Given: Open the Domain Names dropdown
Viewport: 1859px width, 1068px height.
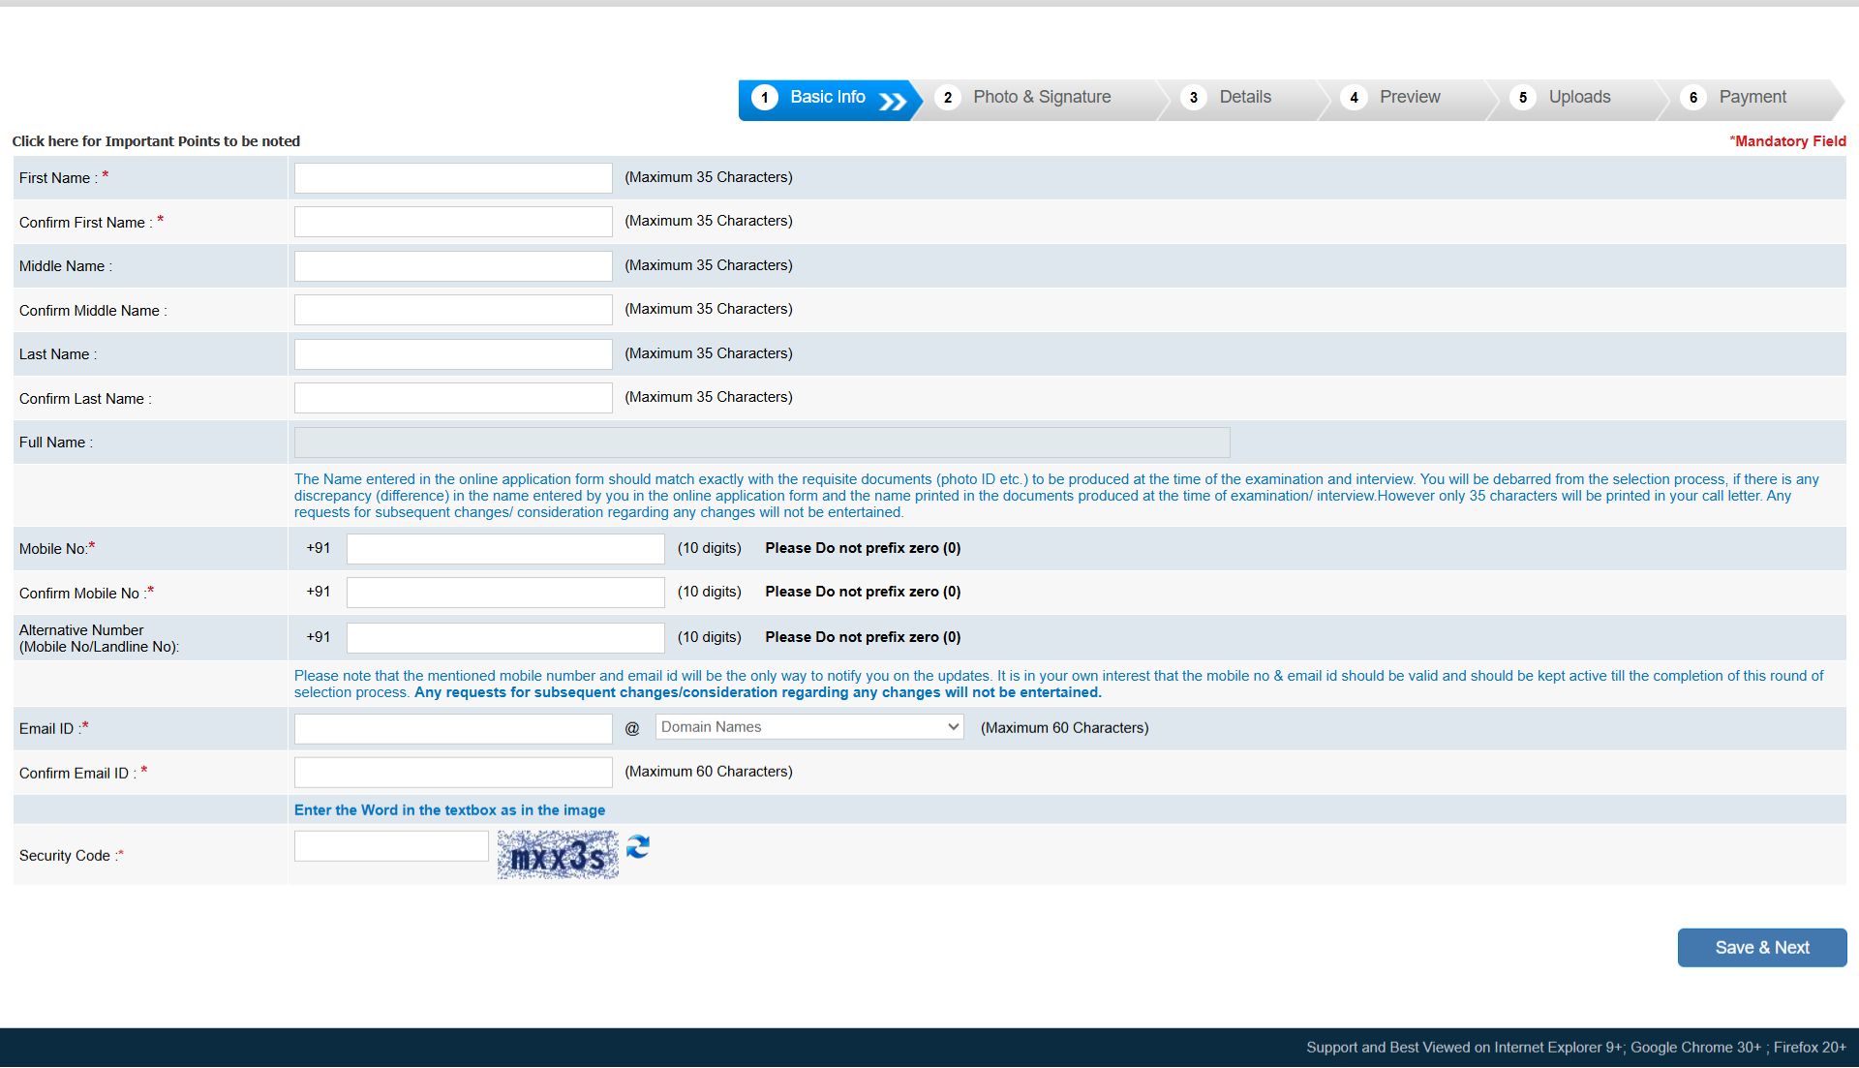Looking at the screenshot, I should (808, 727).
